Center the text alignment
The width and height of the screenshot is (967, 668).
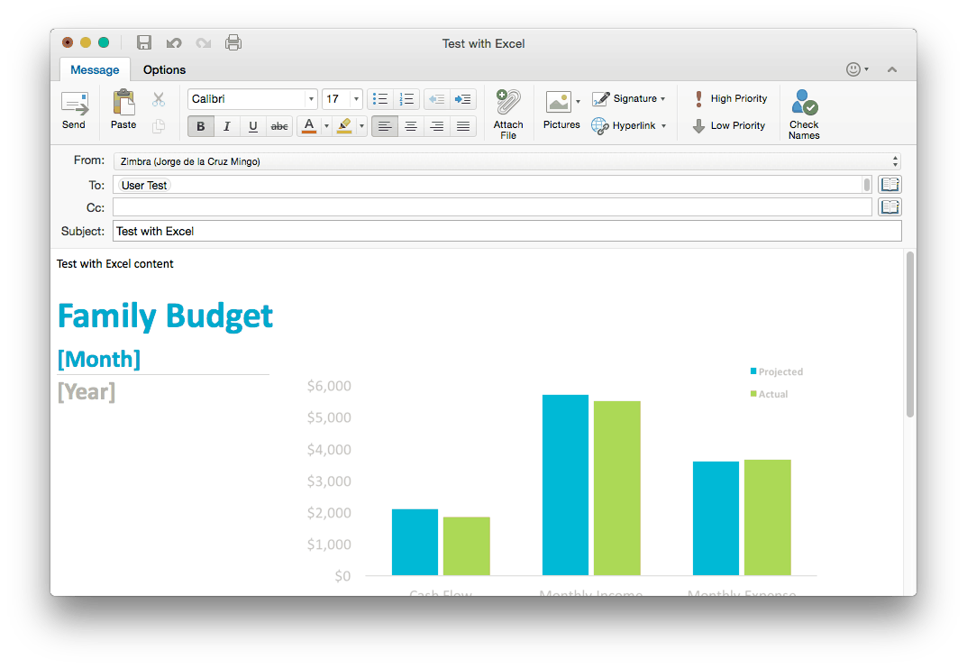coord(410,126)
